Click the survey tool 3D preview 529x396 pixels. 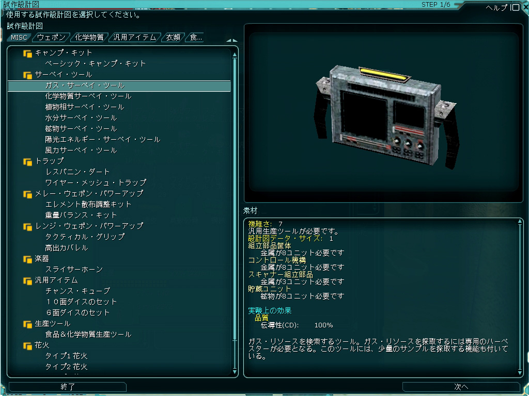[x=386, y=116]
